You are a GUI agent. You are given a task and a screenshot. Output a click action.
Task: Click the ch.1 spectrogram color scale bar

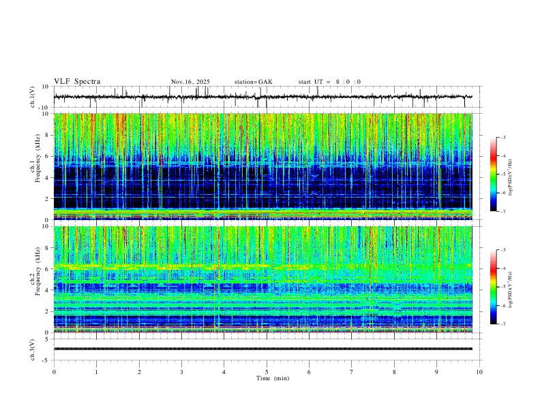(x=494, y=174)
